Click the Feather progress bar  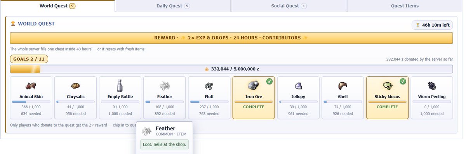coord(165,102)
